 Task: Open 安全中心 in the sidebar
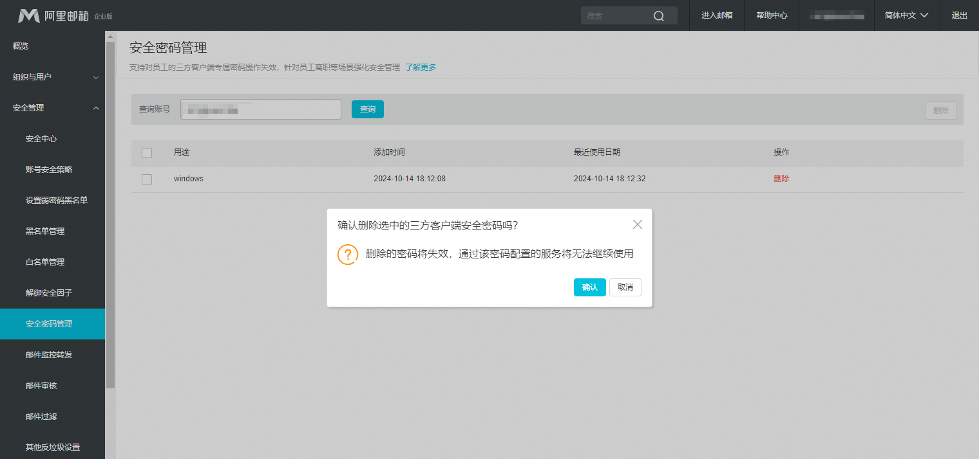click(42, 139)
